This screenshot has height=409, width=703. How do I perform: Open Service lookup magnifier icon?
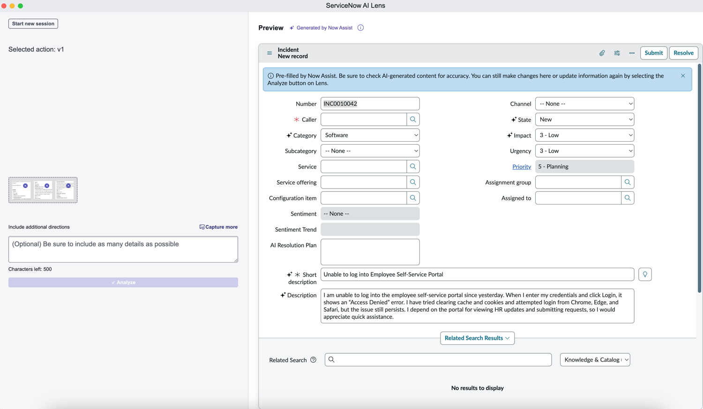413,167
